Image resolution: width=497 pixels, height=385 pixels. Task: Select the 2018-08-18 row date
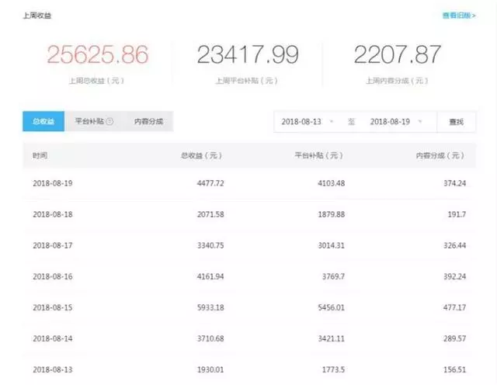click(x=53, y=214)
